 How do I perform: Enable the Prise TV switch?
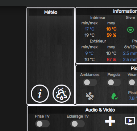tap(42, 124)
